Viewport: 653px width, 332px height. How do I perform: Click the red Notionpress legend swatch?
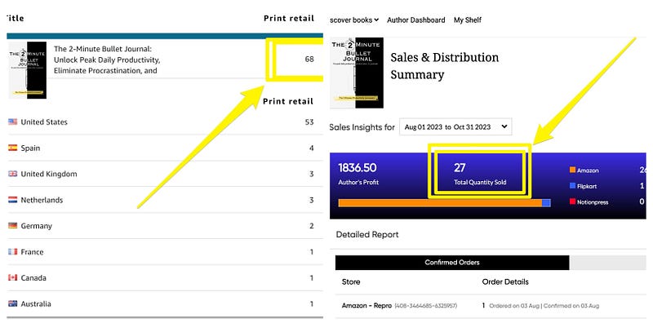(572, 201)
